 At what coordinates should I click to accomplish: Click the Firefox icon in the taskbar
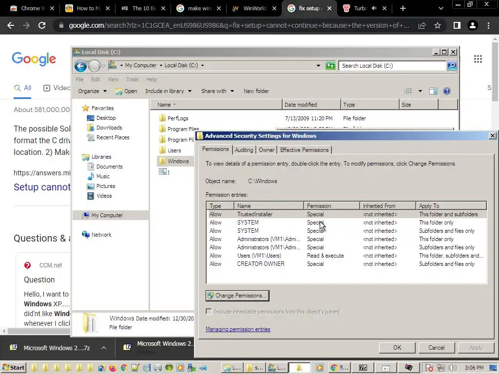113,368
